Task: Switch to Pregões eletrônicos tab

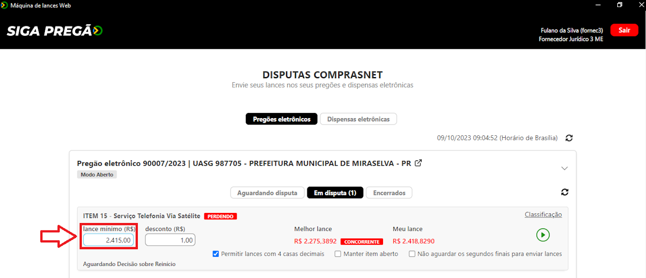Action: (x=282, y=119)
